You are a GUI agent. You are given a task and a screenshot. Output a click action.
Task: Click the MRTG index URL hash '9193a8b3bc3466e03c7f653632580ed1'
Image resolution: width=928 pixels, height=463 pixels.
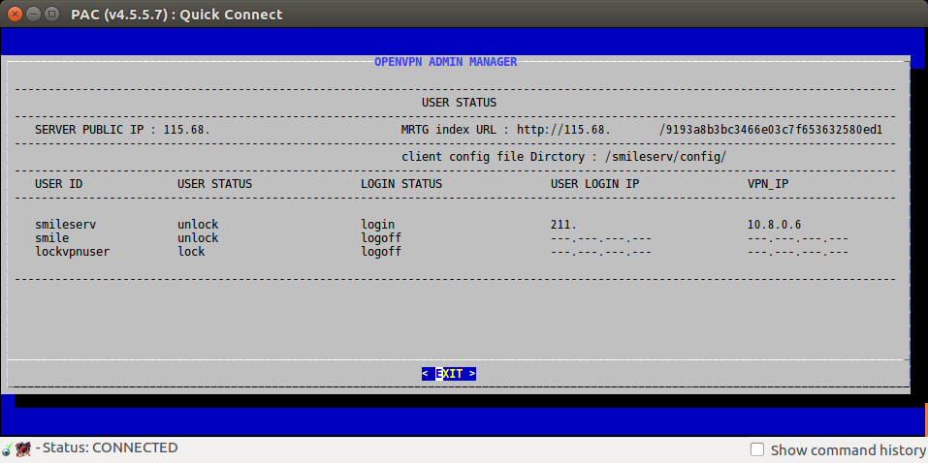point(774,130)
